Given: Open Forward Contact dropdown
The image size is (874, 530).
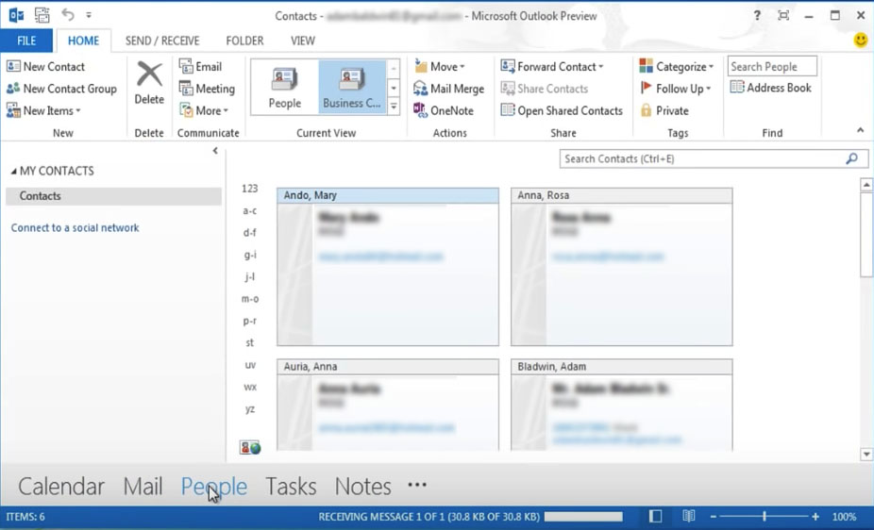Looking at the screenshot, I should pos(552,66).
